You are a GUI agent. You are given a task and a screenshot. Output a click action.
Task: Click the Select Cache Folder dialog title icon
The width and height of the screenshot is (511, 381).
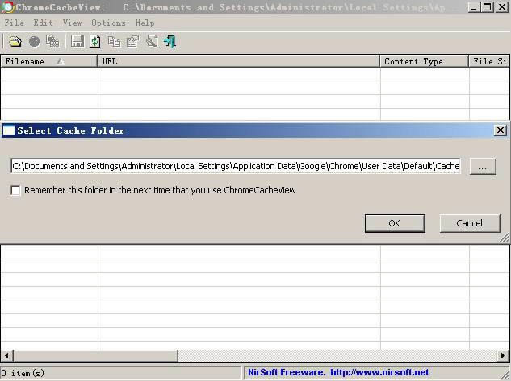pyautogui.click(x=9, y=130)
